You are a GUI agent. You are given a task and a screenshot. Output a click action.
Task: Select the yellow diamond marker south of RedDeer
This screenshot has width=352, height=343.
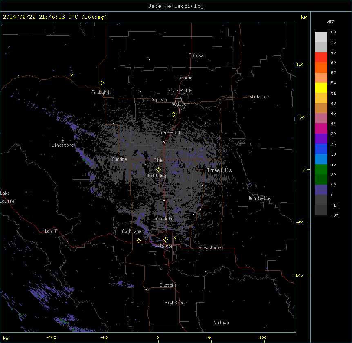174,114
